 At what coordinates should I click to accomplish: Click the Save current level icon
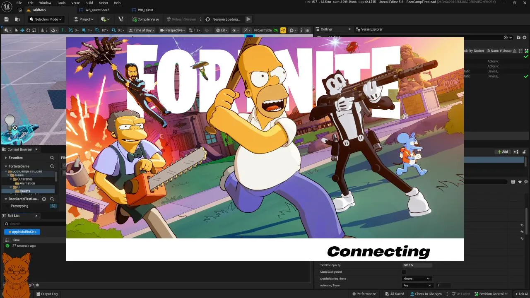(6, 19)
